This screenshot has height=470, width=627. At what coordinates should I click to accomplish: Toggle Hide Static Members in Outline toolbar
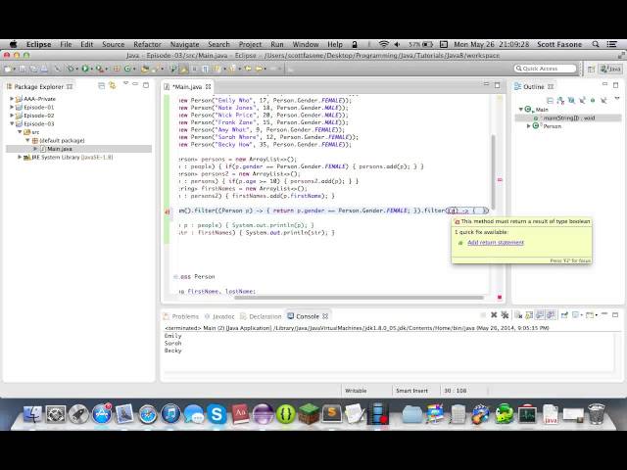582,100
